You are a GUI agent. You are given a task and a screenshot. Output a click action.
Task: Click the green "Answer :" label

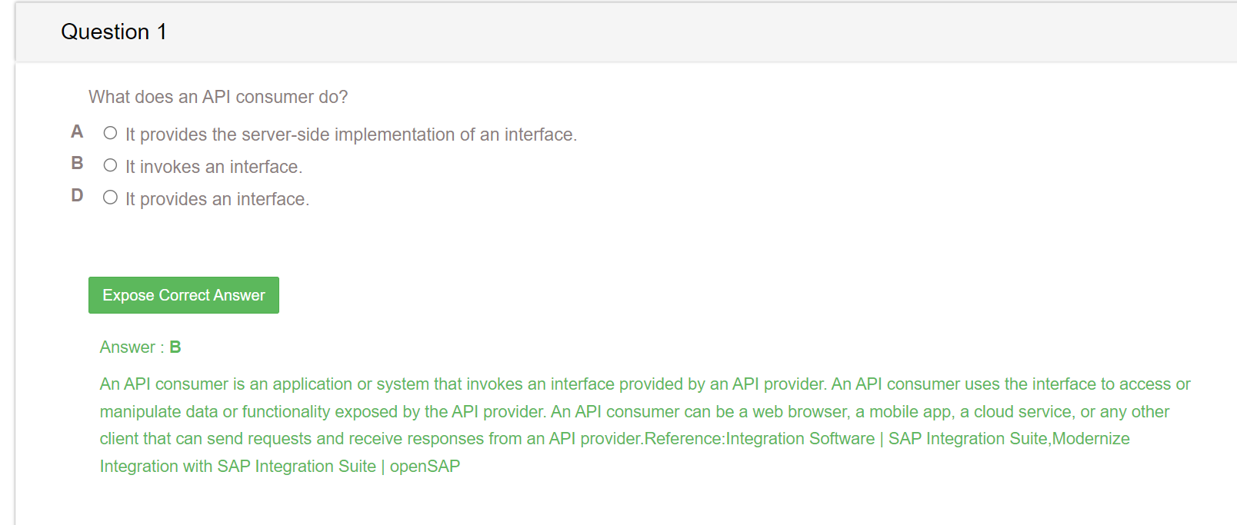132,347
